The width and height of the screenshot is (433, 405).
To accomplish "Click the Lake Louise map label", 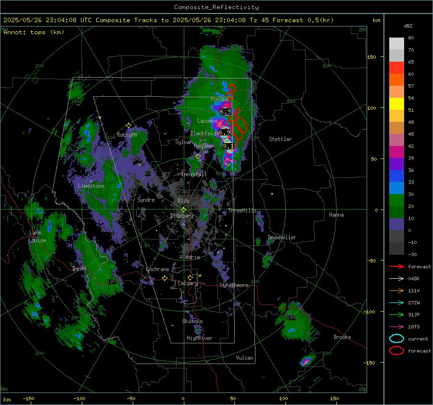I will point(37,236).
